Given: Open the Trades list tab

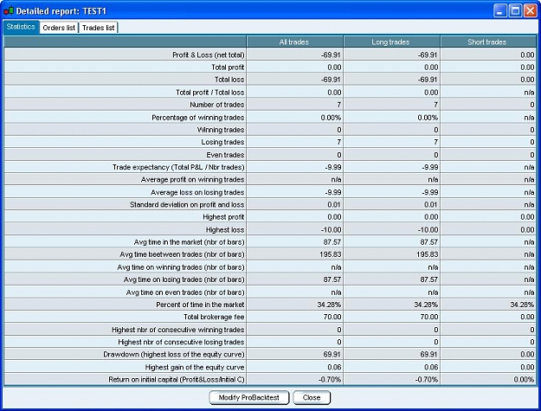Looking at the screenshot, I should [99, 28].
